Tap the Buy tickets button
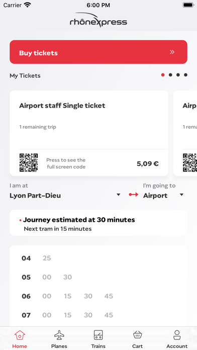 pyautogui.click(x=98, y=52)
